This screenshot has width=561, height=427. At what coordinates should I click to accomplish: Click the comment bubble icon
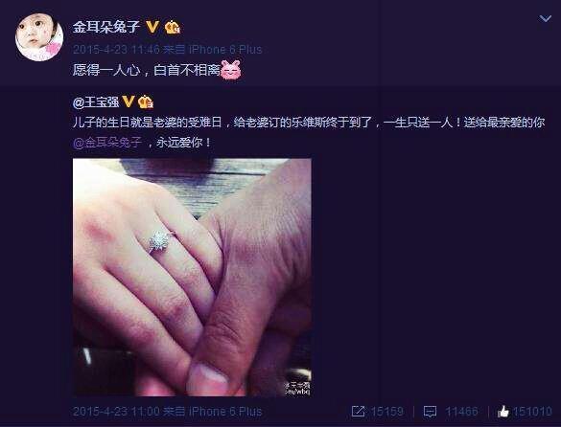[430, 412]
